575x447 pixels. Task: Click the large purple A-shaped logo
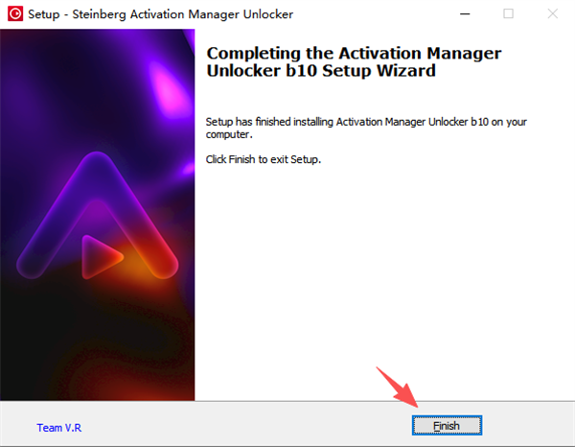(97, 215)
